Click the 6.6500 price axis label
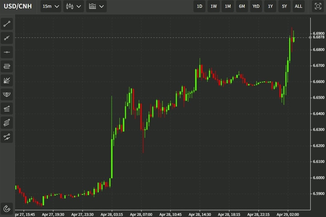Screen dimensions: 326x217 (x=318, y=97)
